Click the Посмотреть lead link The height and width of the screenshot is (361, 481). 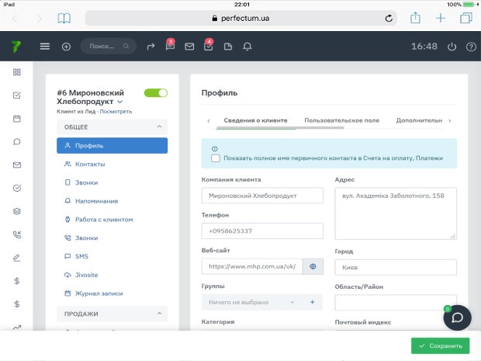pyautogui.click(x=116, y=112)
